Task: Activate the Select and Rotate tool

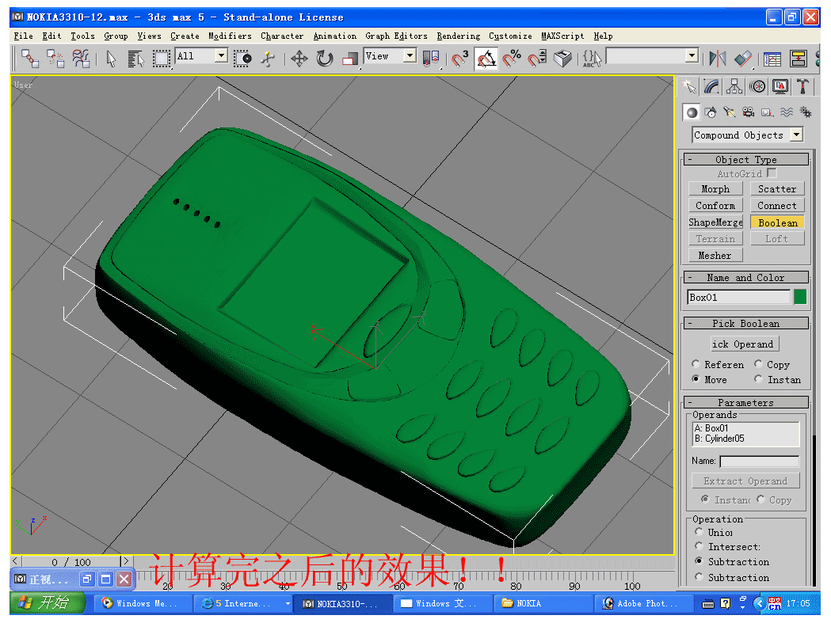Action: pyautogui.click(x=324, y=59)
